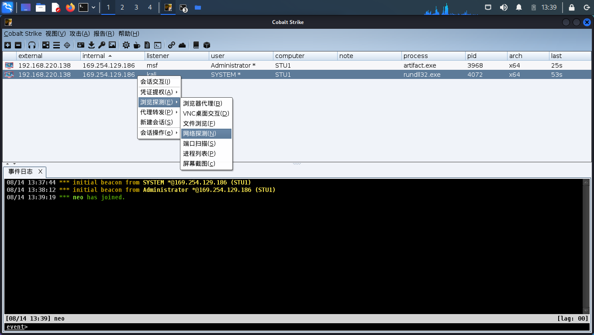Click the network connection tray icon
Image resolution: width=594 pixels, height=335 pixels.
click(x=488, y=7)
